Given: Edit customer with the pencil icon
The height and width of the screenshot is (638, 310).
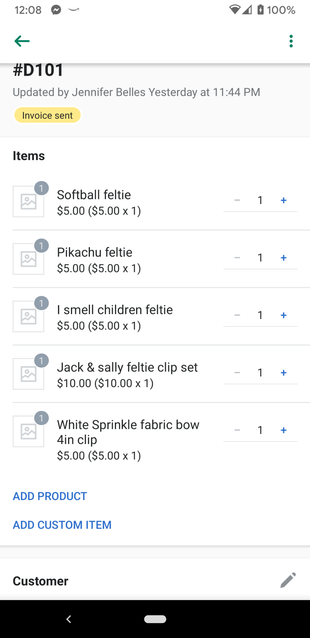Looking at the screenshot, I should [x=288, y=580].
